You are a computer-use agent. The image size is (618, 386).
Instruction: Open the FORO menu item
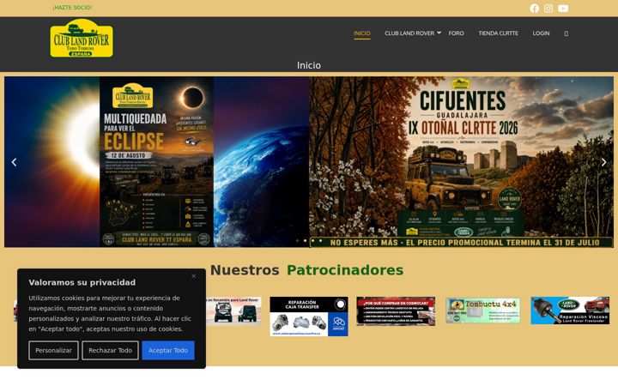coord(456,33)
